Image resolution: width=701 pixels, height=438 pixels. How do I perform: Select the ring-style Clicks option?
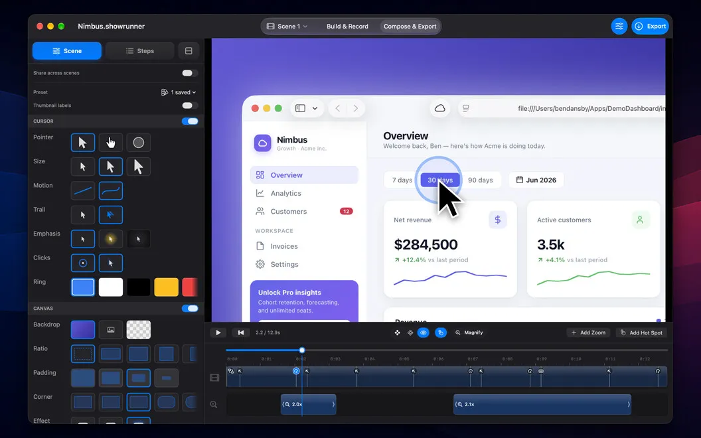pos(83,263)
